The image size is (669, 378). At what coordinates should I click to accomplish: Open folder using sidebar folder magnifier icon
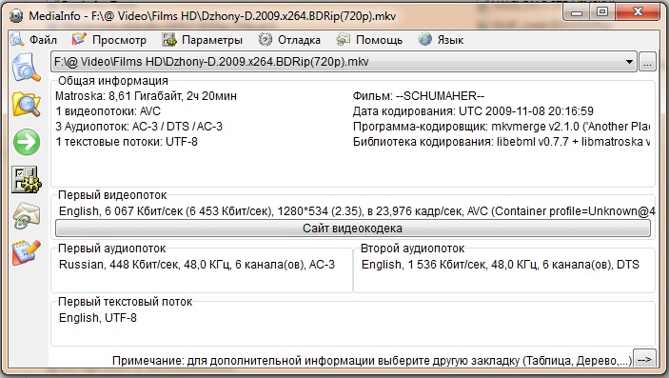(x=27, y=104)
